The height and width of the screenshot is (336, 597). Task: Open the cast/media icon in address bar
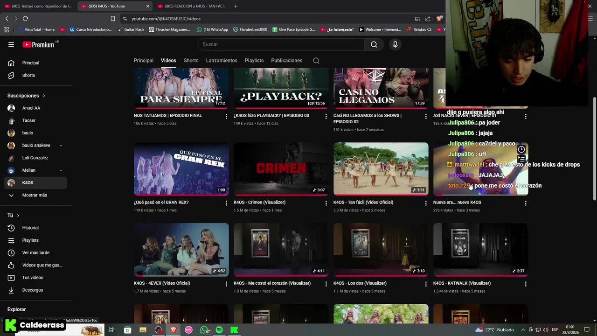pos(417,19)
